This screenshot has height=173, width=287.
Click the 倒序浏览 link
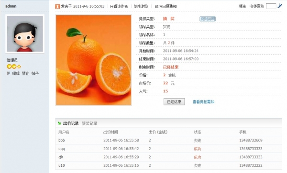pyautogui.click(x=141, y=6)
